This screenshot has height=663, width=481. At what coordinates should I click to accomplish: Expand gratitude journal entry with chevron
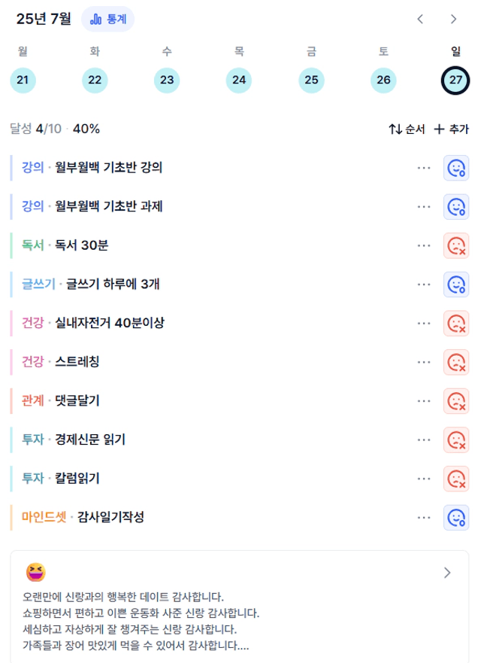click(x=447, y=573)
